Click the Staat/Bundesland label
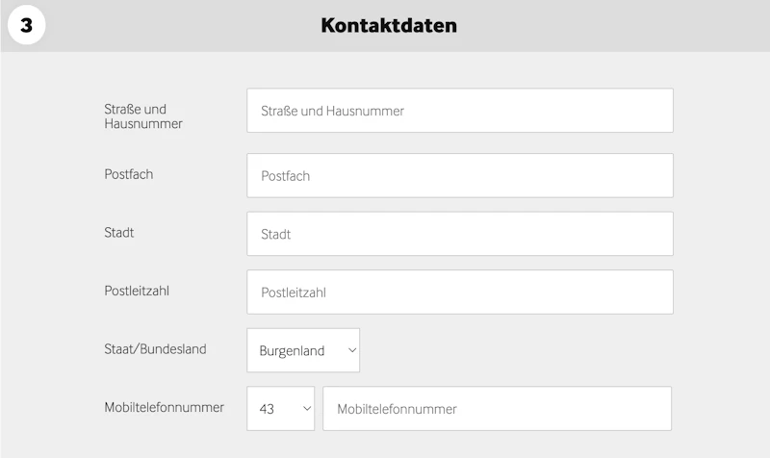This screenshot has width=770, height=458. [155, 349]
